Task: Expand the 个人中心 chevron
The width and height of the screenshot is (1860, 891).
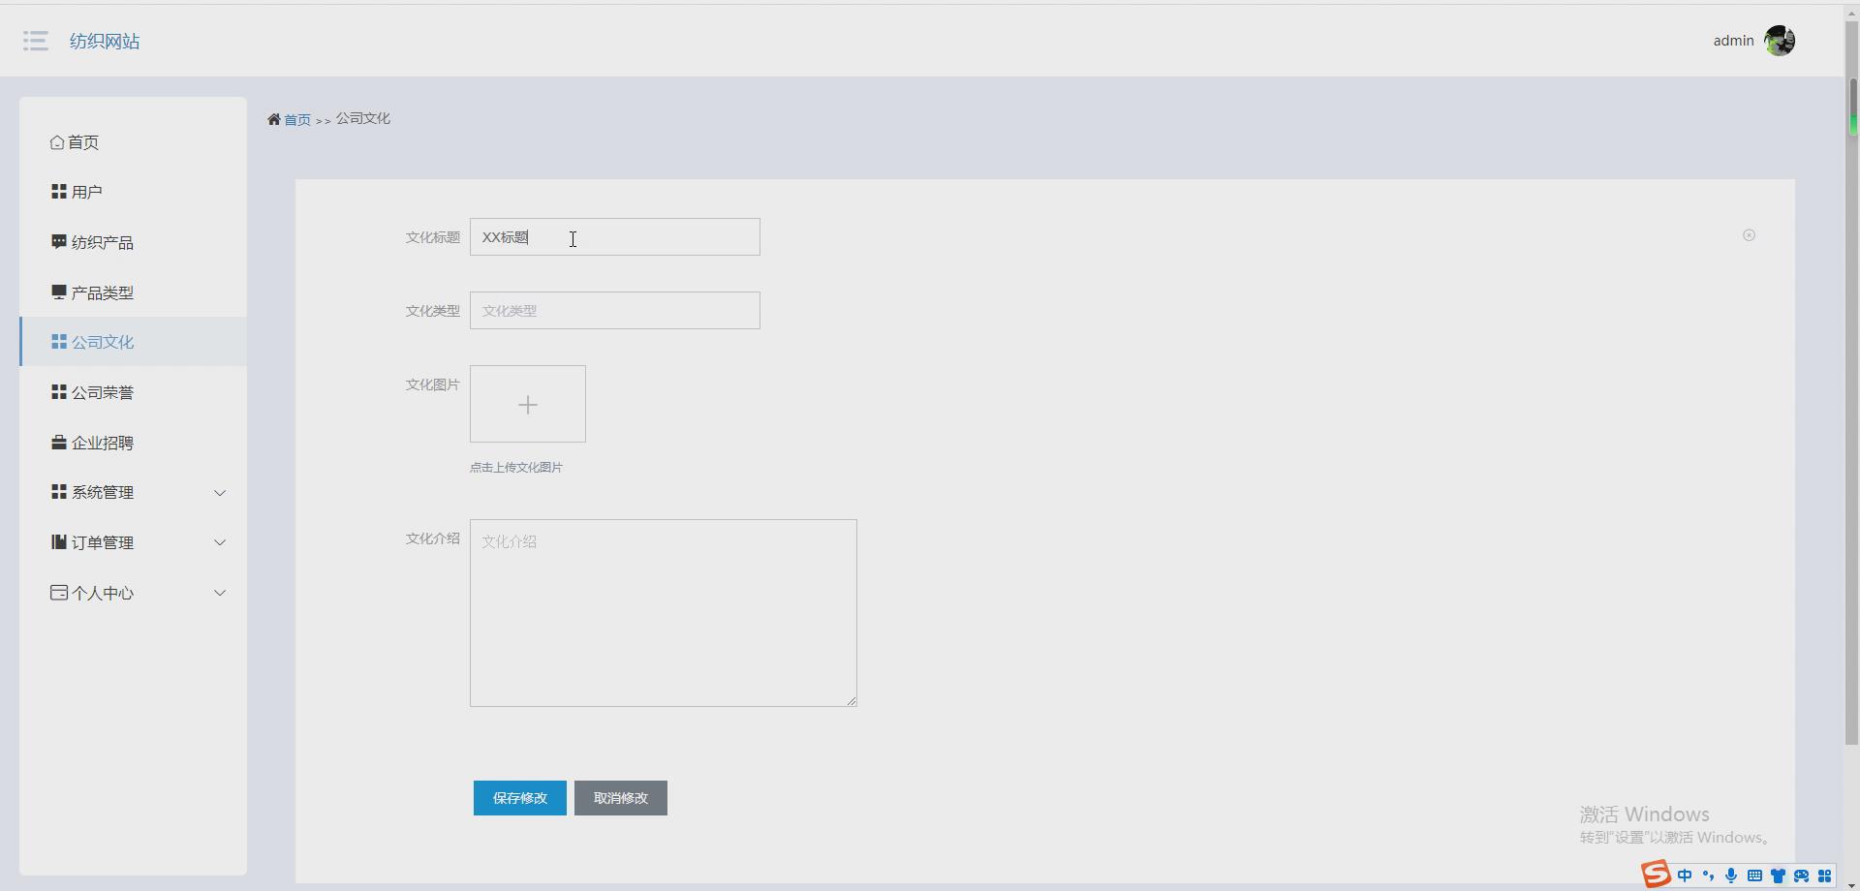Action: click(x=220, y=593)
